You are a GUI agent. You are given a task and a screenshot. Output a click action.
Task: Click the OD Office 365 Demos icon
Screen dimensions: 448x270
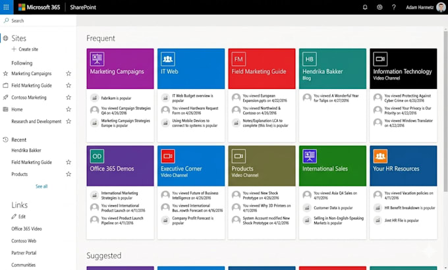pyautogui.click(x=97, y=156)
